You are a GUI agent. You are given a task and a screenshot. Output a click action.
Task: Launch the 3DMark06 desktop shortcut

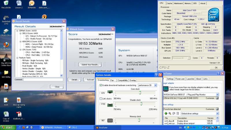[x=32, y=3]
